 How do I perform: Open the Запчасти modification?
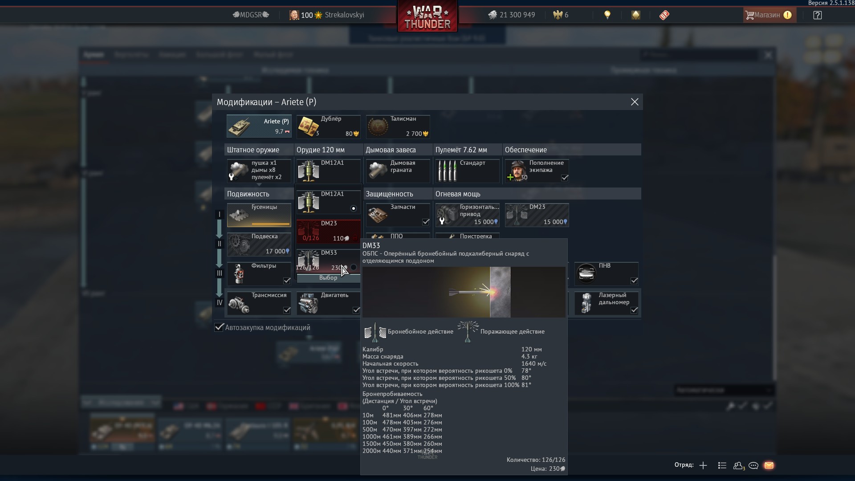pyautogui.click(x=398, y=215)
